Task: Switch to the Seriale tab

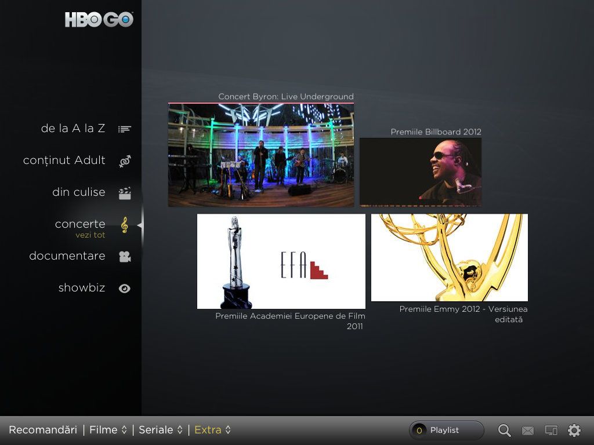Action: 155,430
